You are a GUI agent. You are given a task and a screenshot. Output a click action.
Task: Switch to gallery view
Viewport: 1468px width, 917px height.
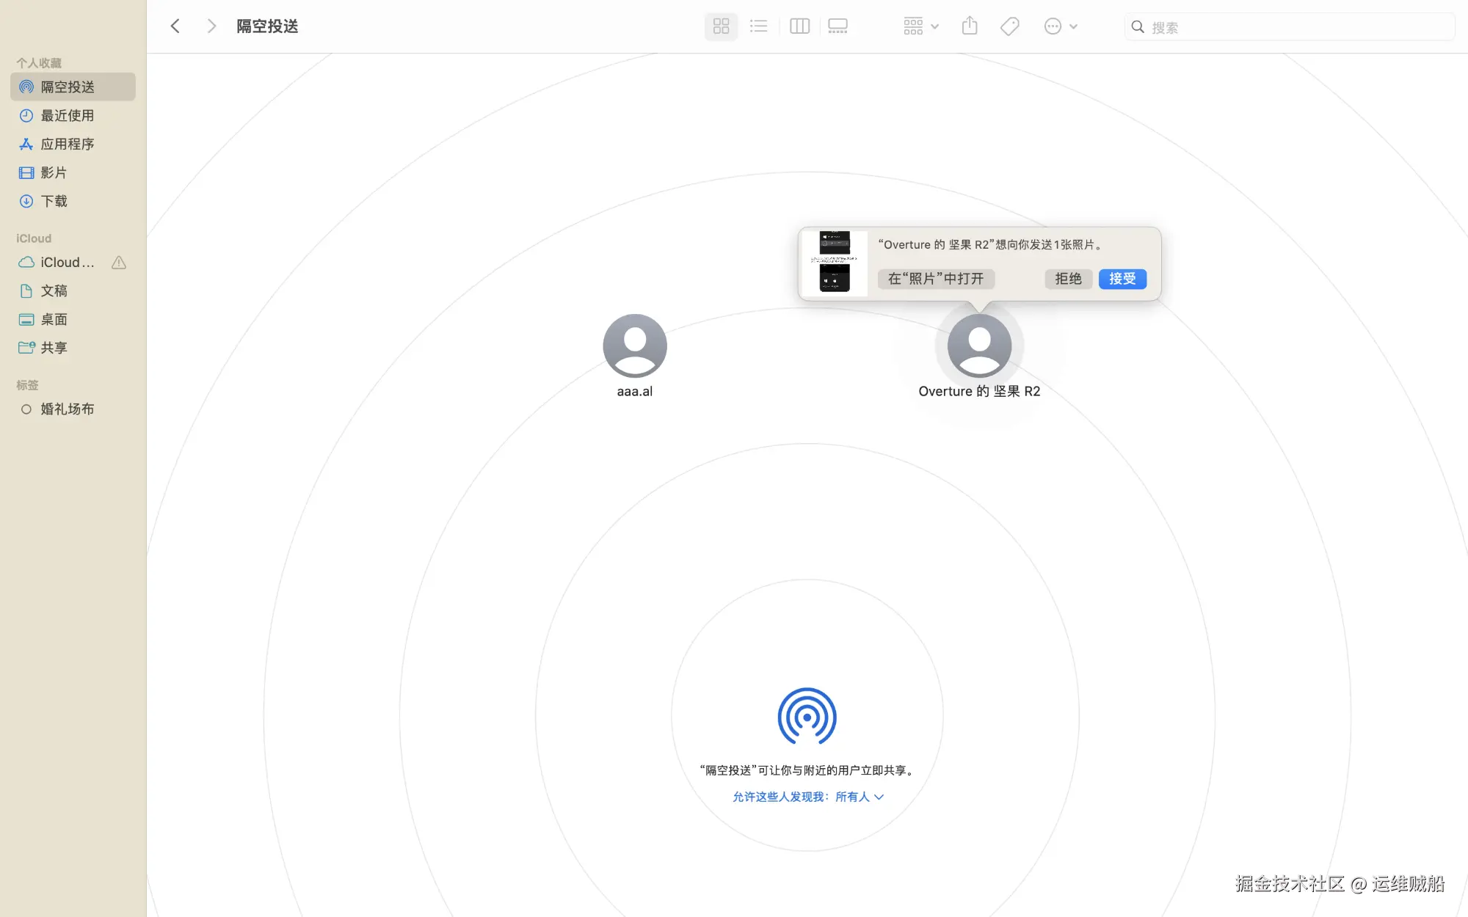tap(837, 26)
